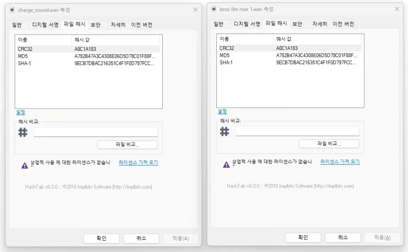Viewport: 408px width, 252px height.
Task: Click warning triangle icon in boss lite roar 1.wav window
Action: 226,165
